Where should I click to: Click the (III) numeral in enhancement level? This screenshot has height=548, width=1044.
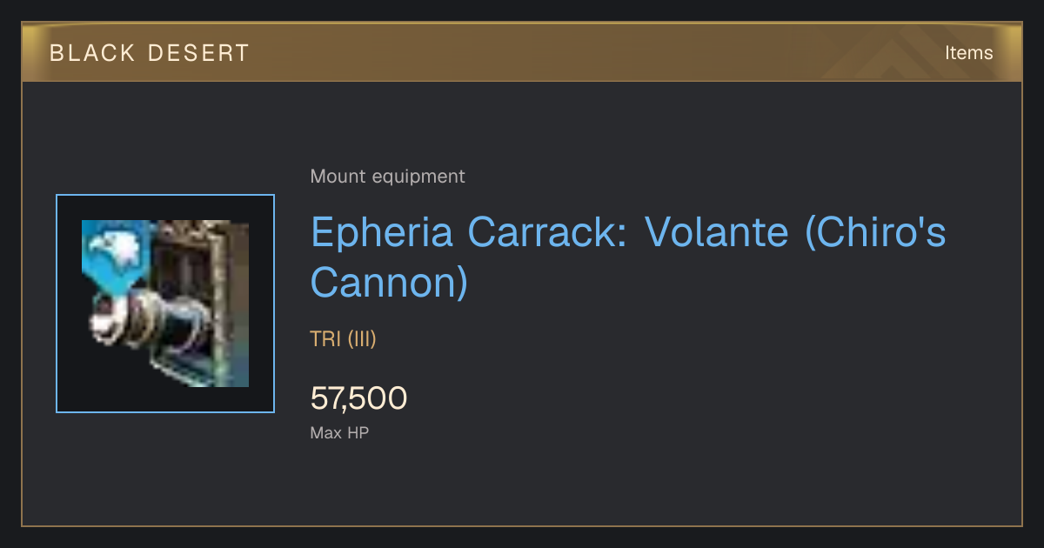[362, 339]
